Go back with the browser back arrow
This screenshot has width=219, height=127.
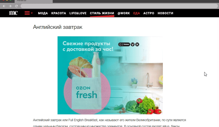4,6
